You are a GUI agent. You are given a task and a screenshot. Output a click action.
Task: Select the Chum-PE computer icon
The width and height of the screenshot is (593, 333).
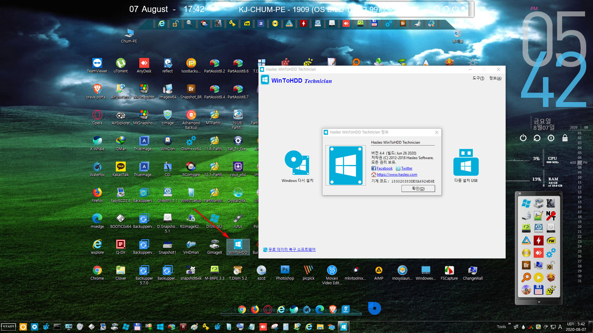129,36
